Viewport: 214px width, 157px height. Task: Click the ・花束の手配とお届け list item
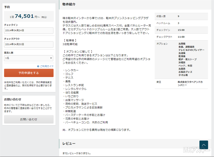[x=76, y=119]
